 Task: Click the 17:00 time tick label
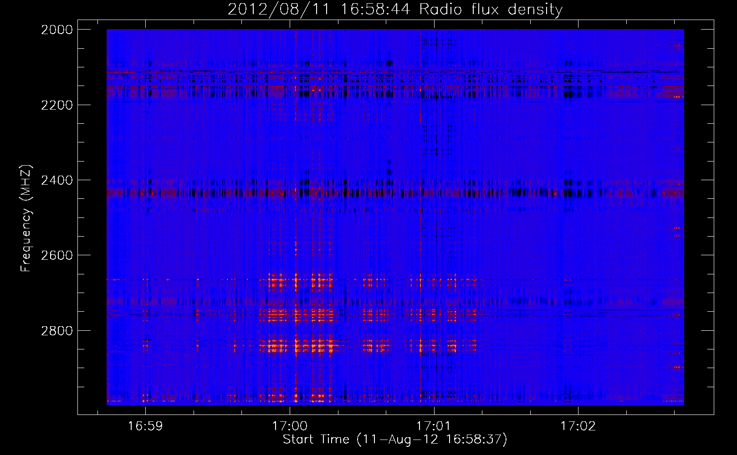click(290, 426)
